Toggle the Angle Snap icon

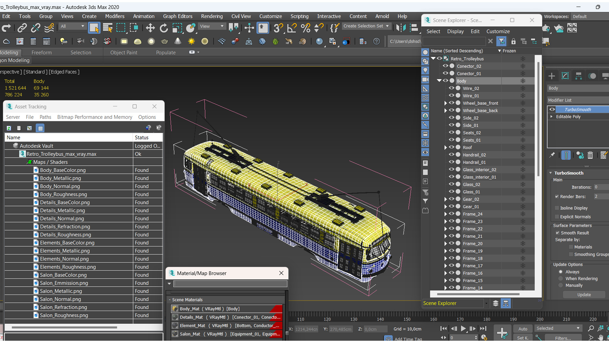coord(292,28)
